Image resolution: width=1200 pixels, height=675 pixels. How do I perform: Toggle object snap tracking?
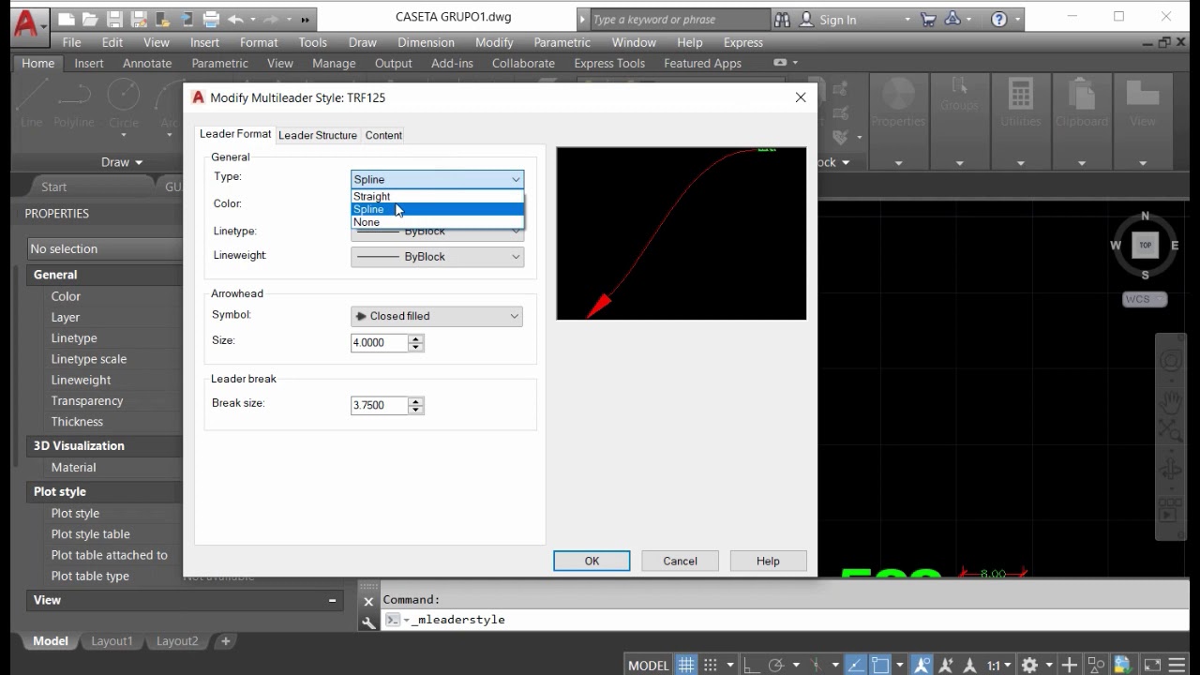[856, 665]
